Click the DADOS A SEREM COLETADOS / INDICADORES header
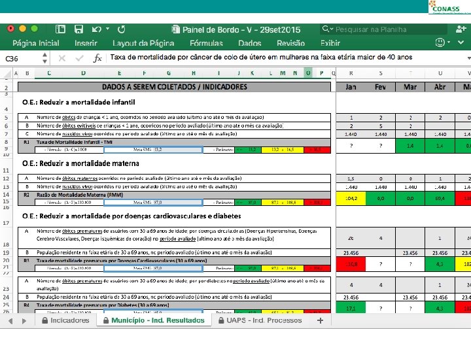471x353 pixels. (x=174, y=87)
